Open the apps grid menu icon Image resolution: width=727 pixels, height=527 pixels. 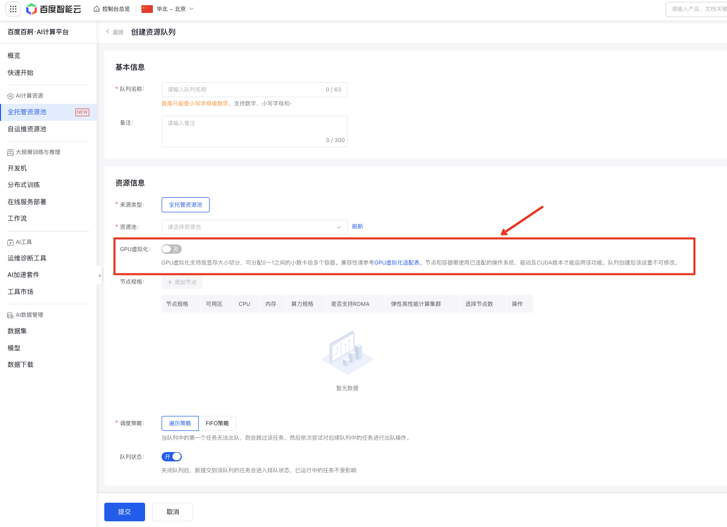pos(13,9)
